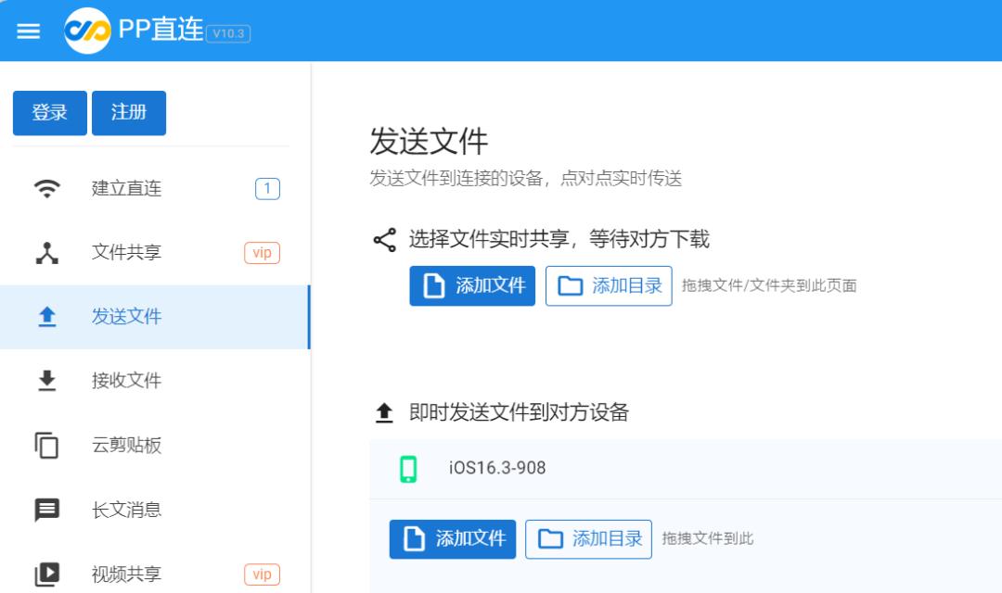This screenshot has height=593, width=1002.
Task: Click the 注册 register button
Action: tap(129, 112)
